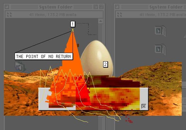Open the System suitcase icon under the label
Image resolution: width=186 pixels, height=130 pixels.
pos(20,66)
